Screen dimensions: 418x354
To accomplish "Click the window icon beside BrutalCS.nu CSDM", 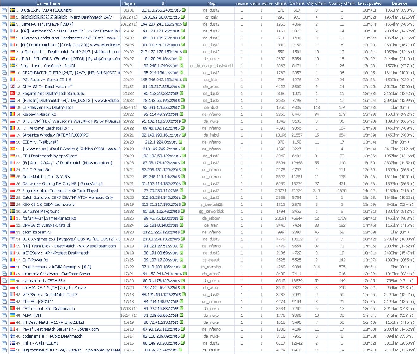I will 4,10.
